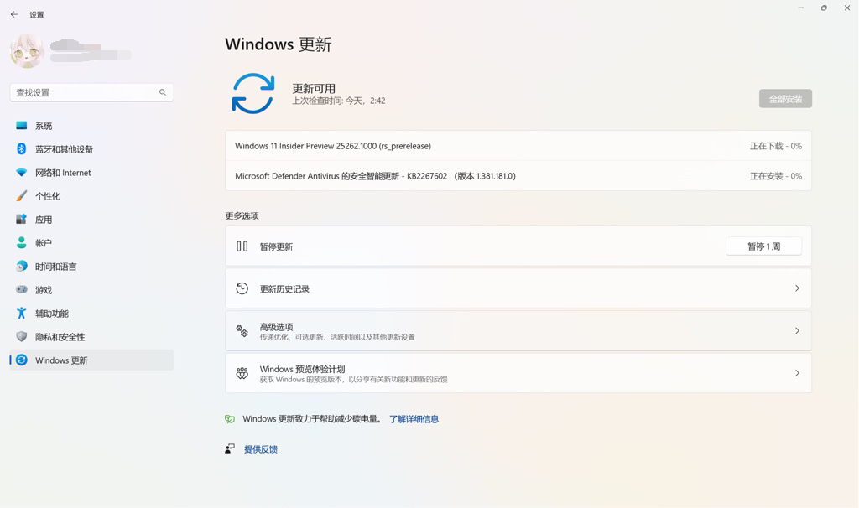Open the 提供反馈 link
This screenshot has height=508, width=859.
click(x=261, y=449)
